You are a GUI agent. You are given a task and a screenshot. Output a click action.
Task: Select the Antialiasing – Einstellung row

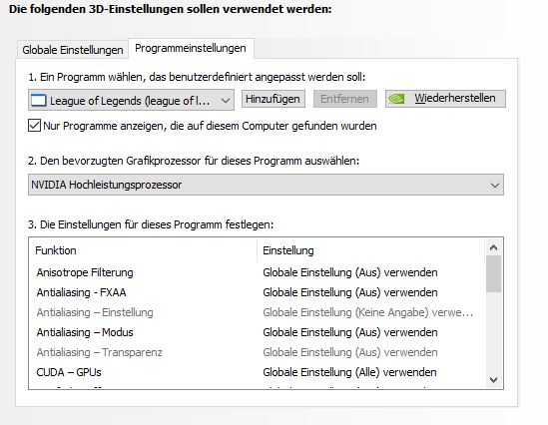coord(258,312)
